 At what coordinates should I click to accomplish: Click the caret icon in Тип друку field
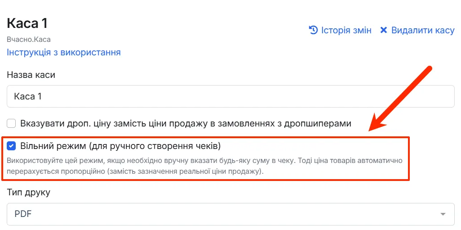click(x=443, y=214)
